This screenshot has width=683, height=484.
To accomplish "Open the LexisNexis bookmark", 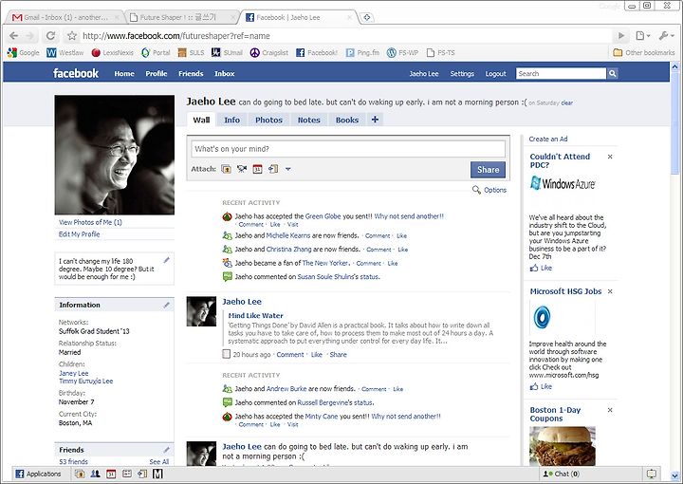I will click(x=112, y=53).
